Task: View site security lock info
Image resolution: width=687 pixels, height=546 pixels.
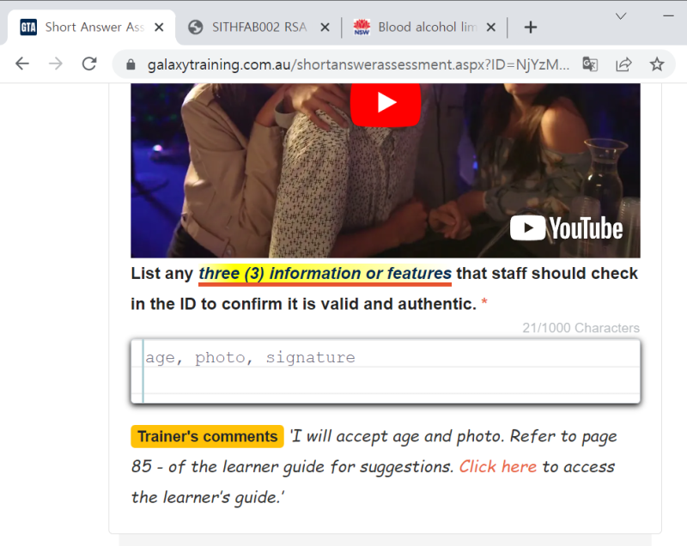Action: click(x=131, y=64)
